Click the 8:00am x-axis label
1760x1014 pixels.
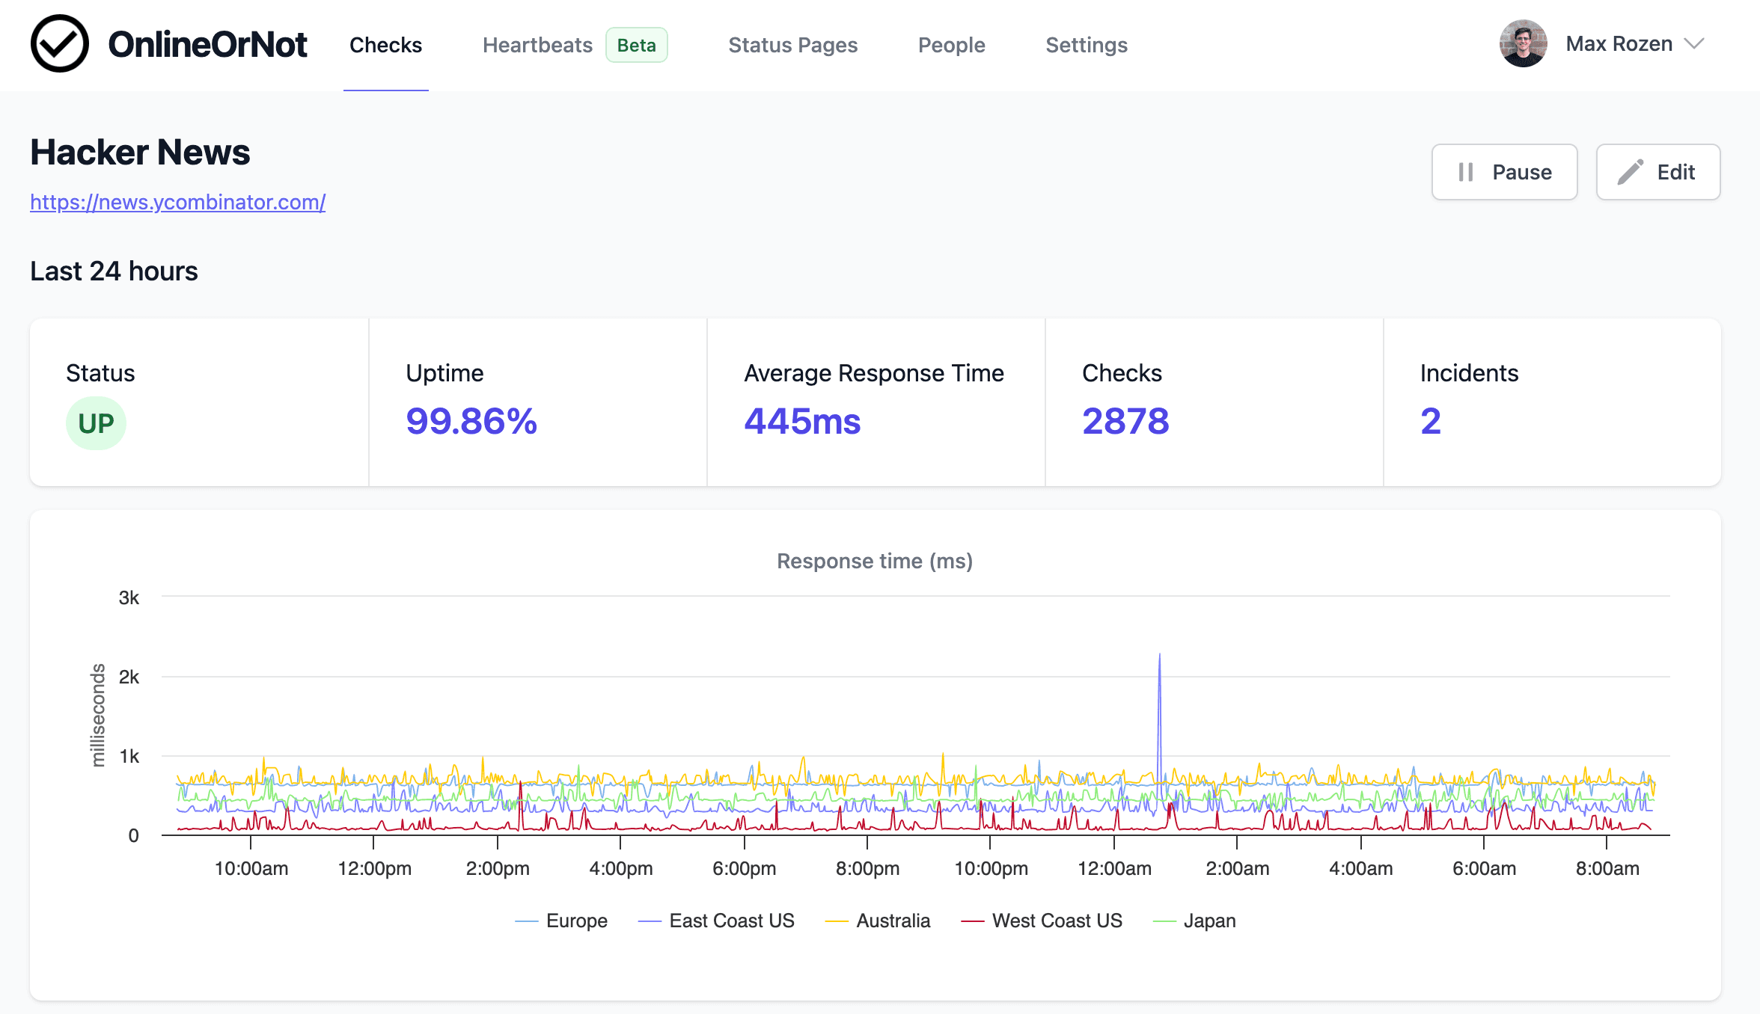click(x=1607, y=868)
